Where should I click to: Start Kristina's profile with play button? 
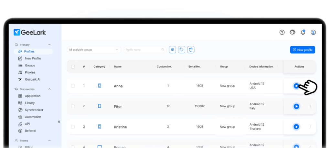point(296,127)
